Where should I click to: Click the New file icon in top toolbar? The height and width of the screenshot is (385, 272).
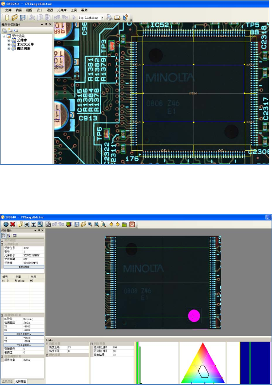pos(7,17)
